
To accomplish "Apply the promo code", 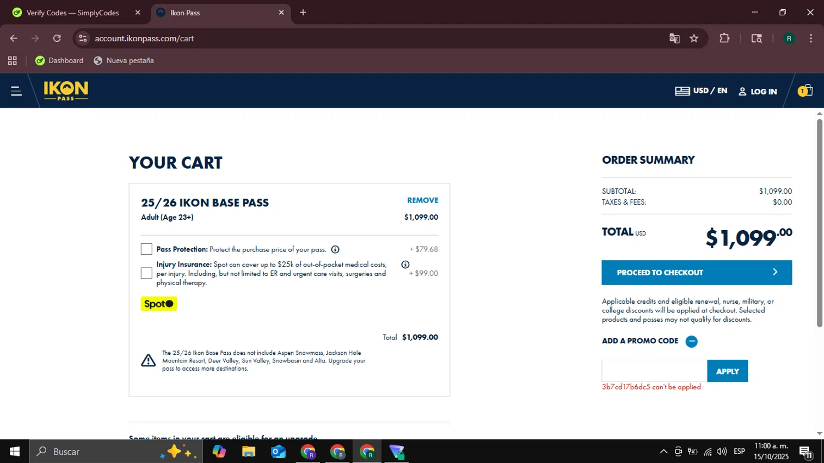I will point(727,371).
